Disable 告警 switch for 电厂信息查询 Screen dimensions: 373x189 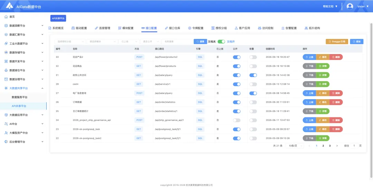[253, 93]
